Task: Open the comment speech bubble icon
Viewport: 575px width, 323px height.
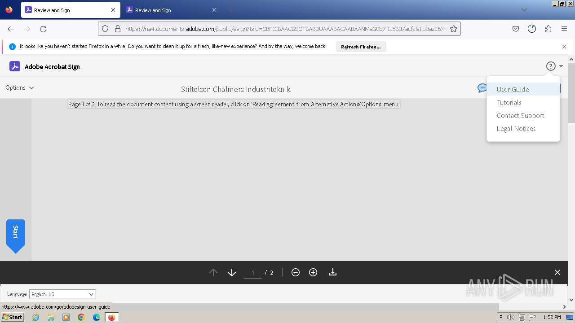Action: pyautogui.click(x=482, y=88)
